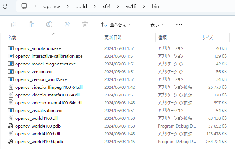
Task: Select file name opencv_model_diagnostics.exe
Action: [x=45, y=64]
